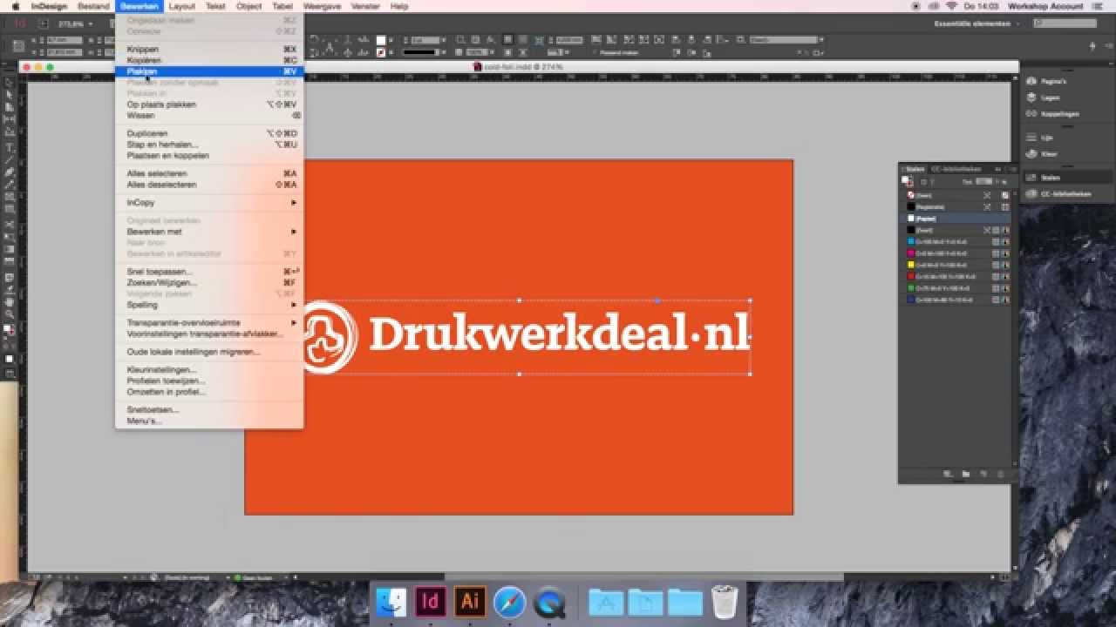The height and width of the screenshot is (627, 1116).
Task: Click the Drukwerkdeal logo emblem on canvas
Action: [328, 338]
